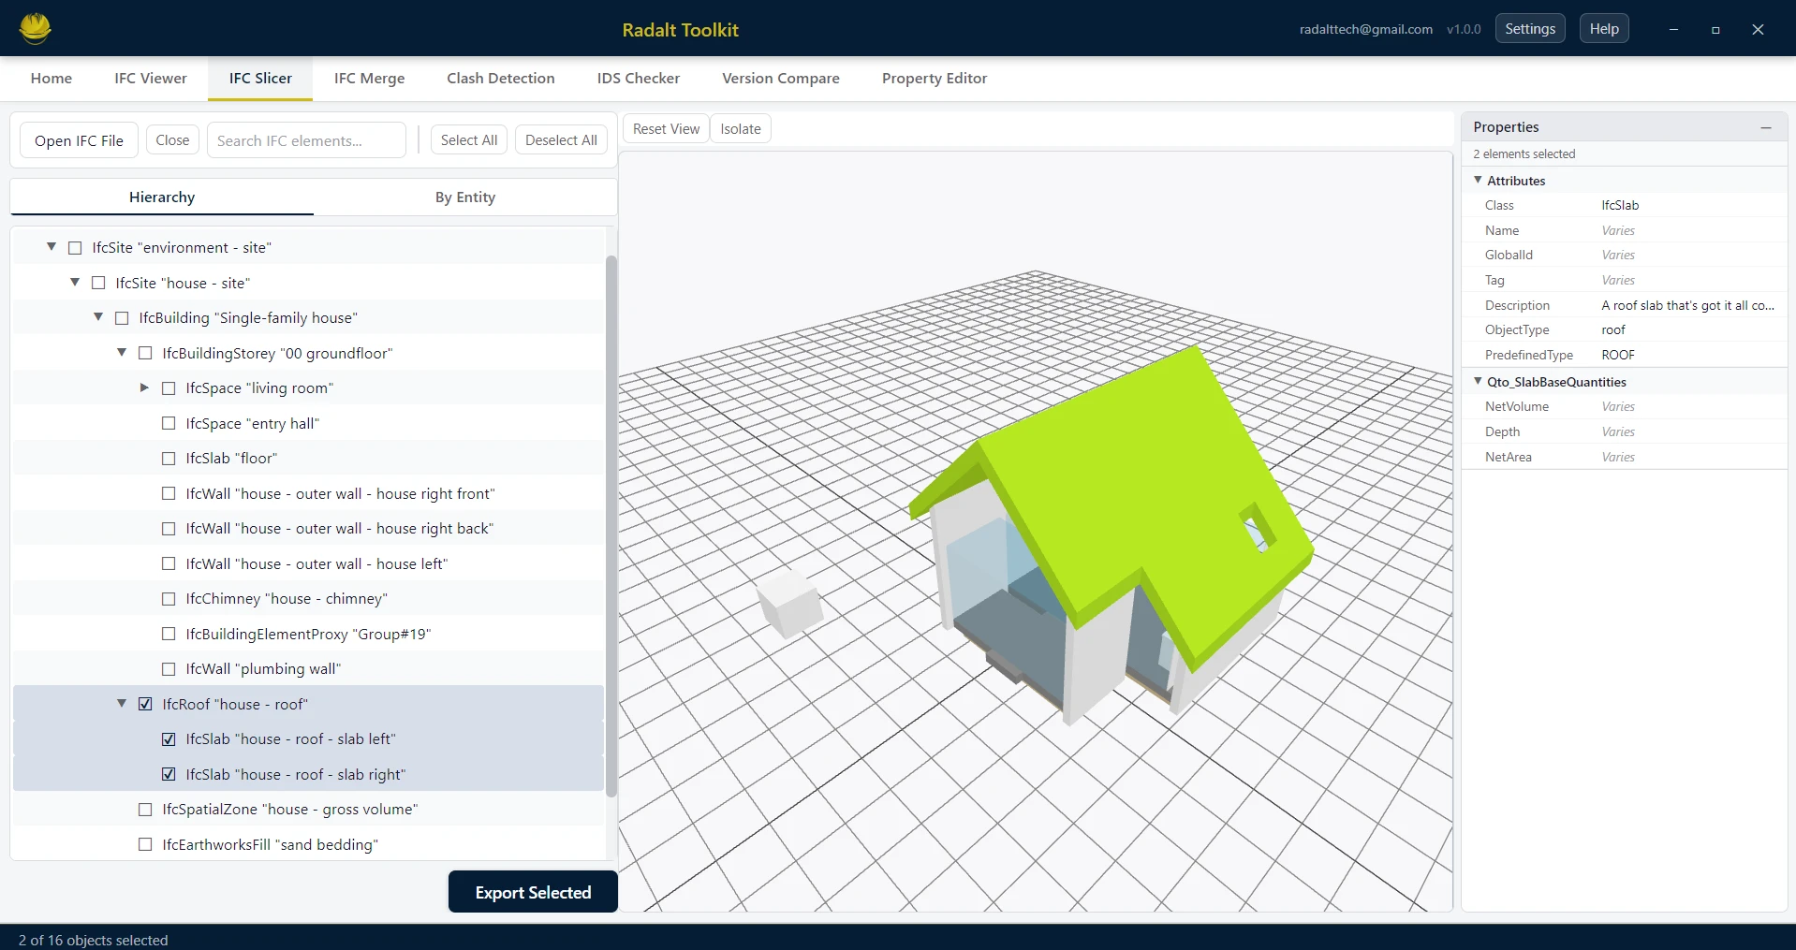This screenshot has height=950, width=1796.
Task: Collapse the Properties panel using the minus icon
Action: point(1767,127)
